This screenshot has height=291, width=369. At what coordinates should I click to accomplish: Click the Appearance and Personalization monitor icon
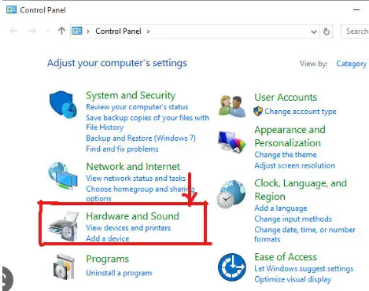[x=232, y=142]
